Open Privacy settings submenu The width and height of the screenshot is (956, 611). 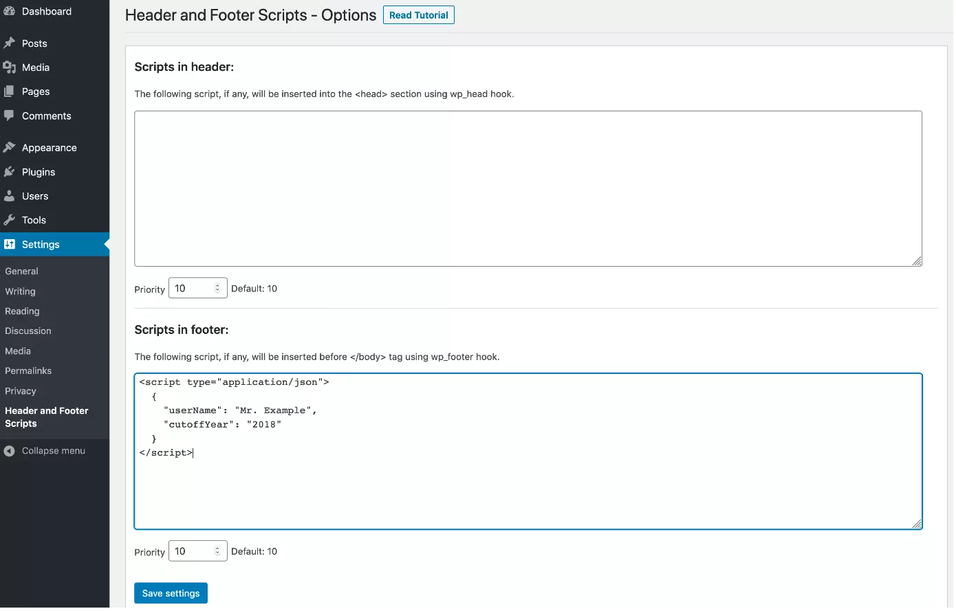[x=21, y=391]
